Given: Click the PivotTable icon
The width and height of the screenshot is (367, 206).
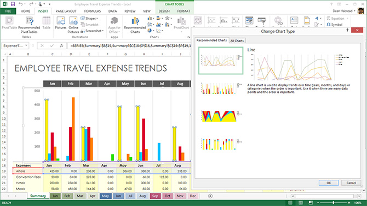Looking at the screenshot, I should click(9, 23).
